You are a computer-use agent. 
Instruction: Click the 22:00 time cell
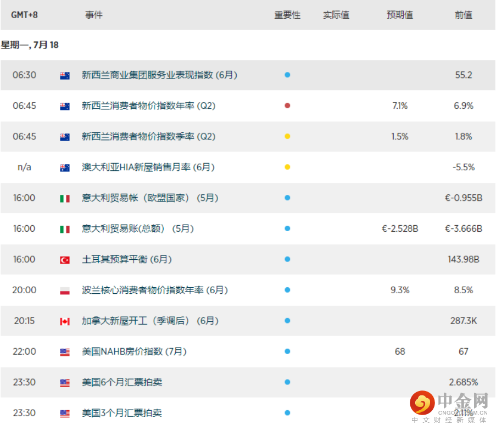coord(24,351)
